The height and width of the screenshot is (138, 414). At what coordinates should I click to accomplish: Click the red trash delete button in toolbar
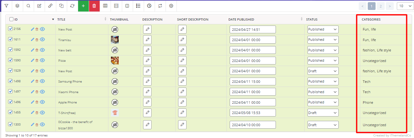tap(94, 6)
